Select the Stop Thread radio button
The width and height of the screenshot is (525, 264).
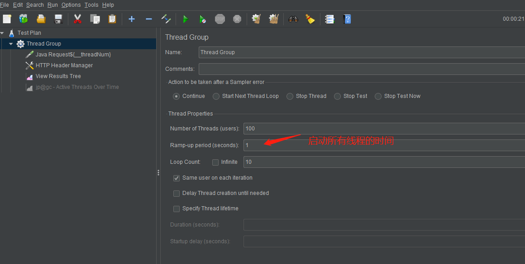point(290,96)
